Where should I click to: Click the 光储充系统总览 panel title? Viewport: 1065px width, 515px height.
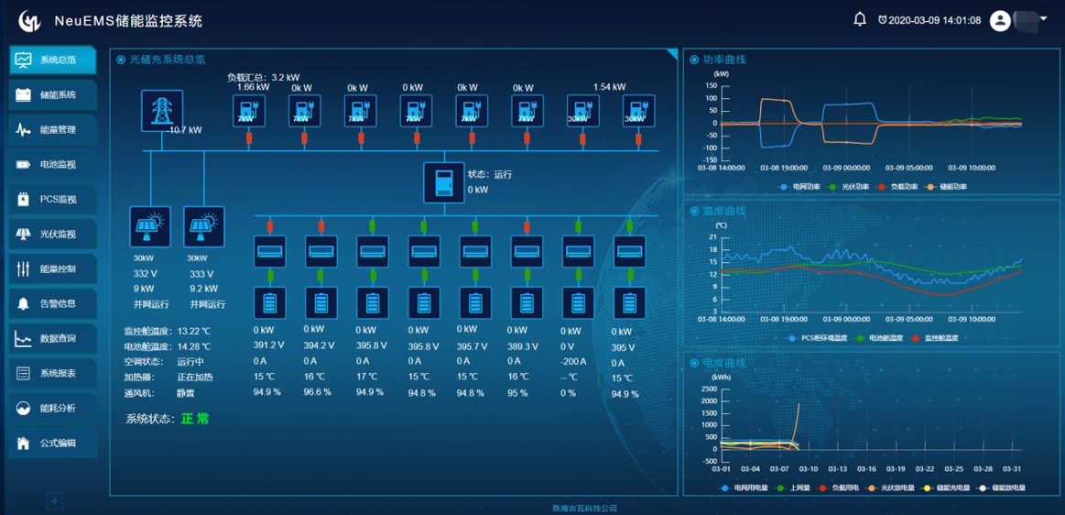[x=167, y=60]
